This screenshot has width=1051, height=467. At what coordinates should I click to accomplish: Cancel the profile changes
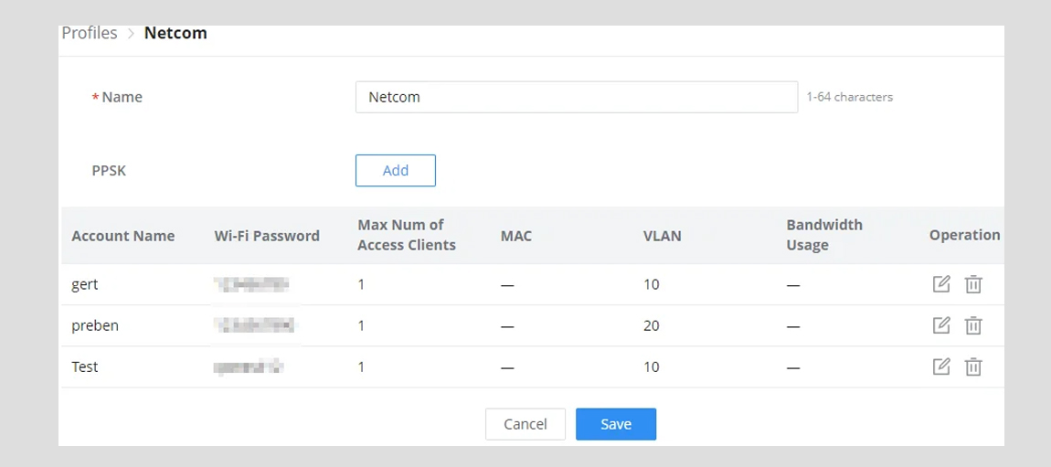525,424
